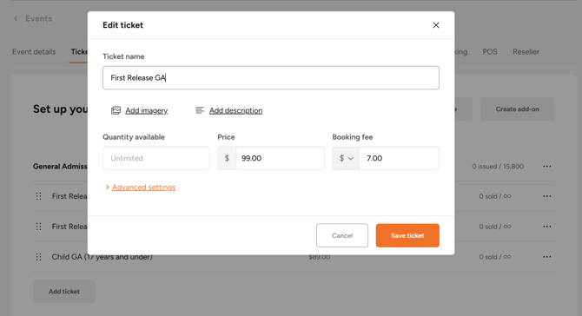Edit the Booking fee value 7.00
582x316 pixels.
(x=399, y=158)
